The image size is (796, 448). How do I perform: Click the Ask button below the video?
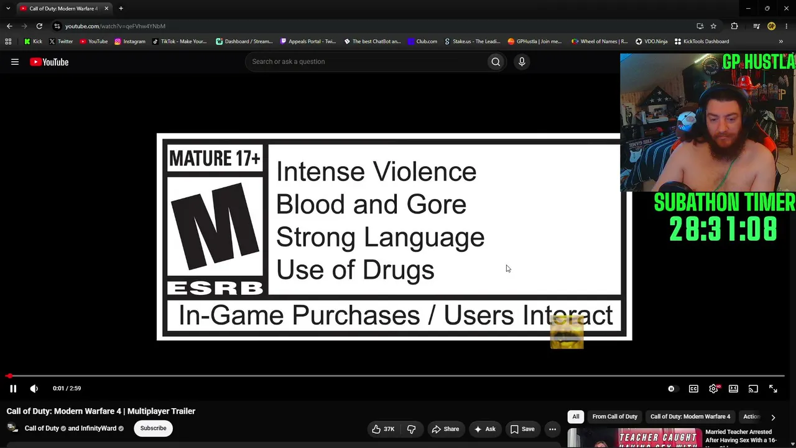click(x=484, y=429)
